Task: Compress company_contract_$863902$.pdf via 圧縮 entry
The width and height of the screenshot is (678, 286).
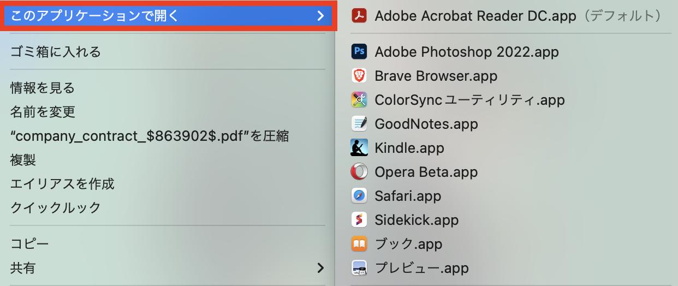Action: pyautogui.click(x=149, y=136)
